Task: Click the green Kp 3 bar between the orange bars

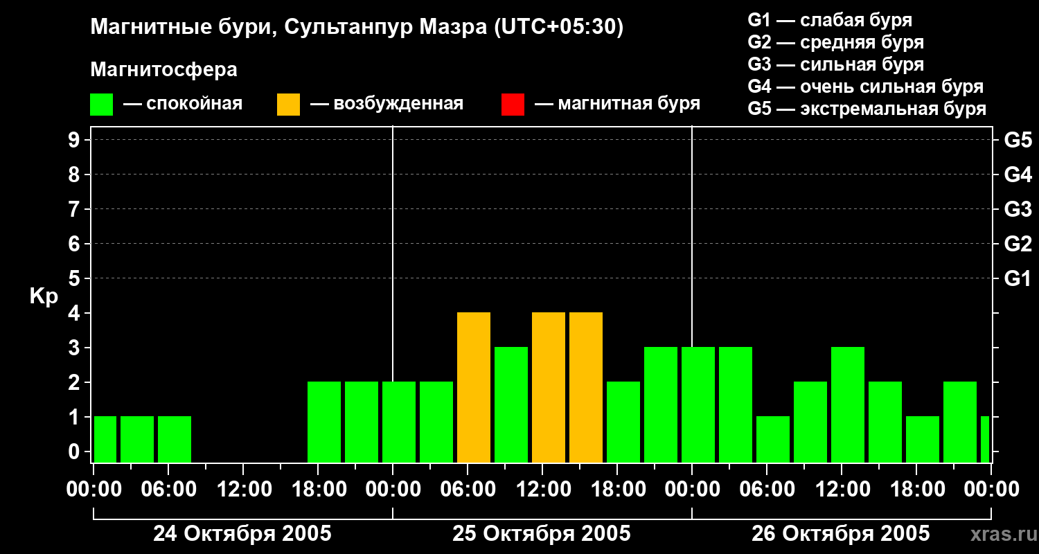Action: pos(511,405)
